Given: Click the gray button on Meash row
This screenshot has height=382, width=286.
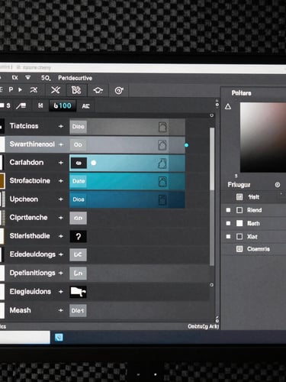Looking at the screenshot, I should [x=78, y=310].
